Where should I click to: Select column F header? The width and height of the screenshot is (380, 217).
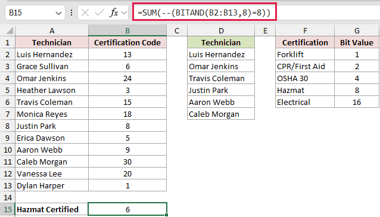point(305,31)
